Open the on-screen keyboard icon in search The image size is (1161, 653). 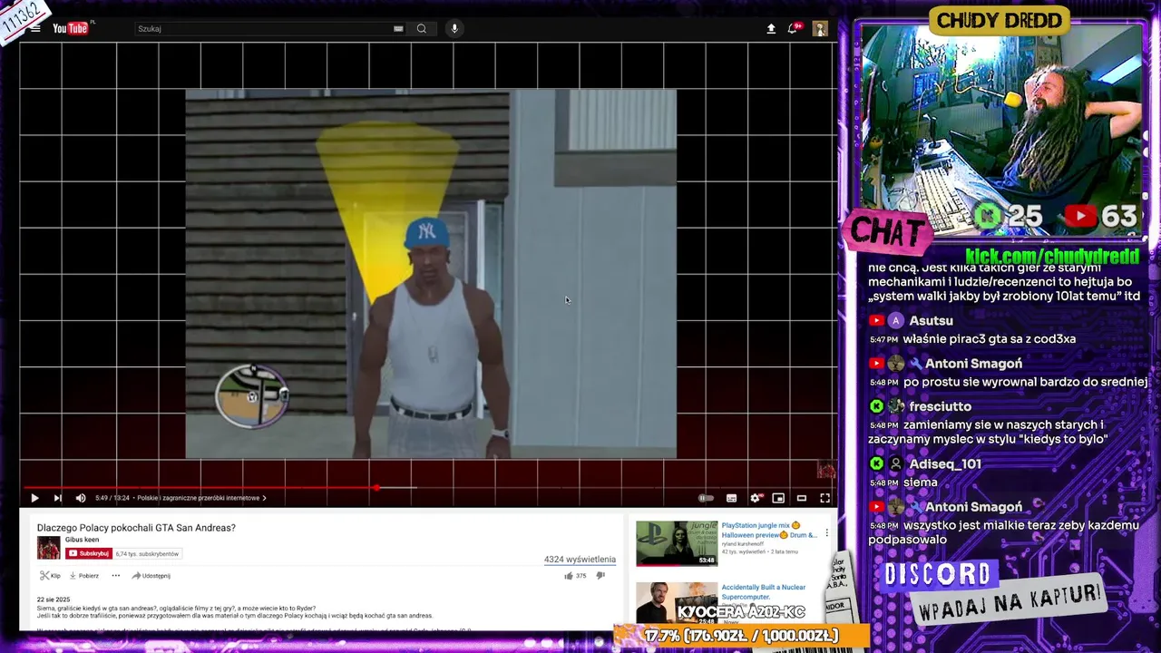pos(398,28)
